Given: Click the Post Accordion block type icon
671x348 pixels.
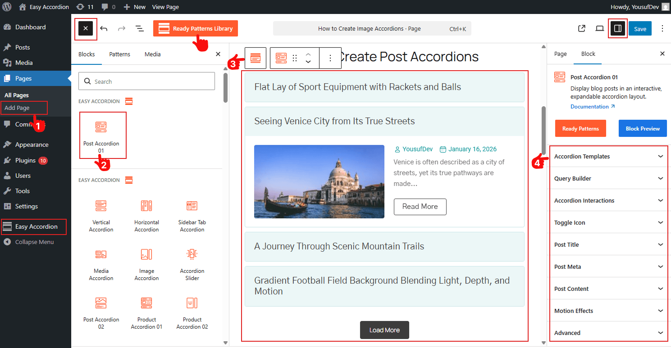Looking at the screenshot, I should [281, 58].
